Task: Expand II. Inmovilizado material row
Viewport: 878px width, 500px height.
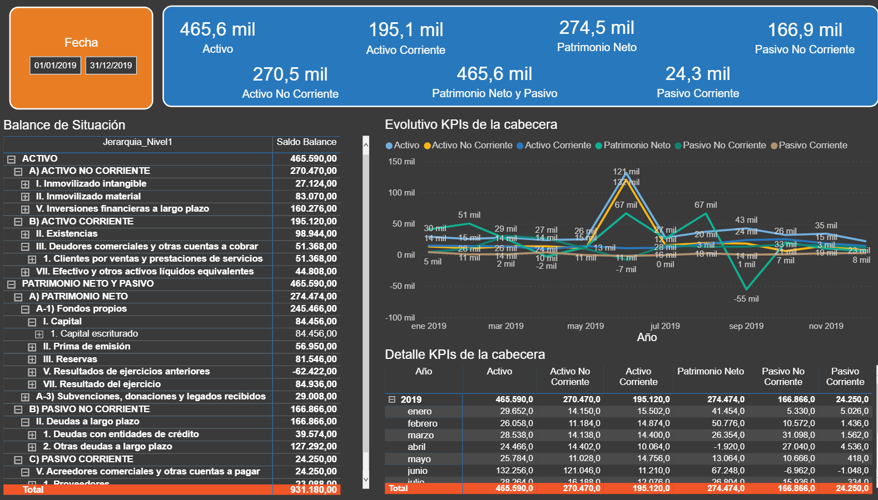Action: [25, 197]
